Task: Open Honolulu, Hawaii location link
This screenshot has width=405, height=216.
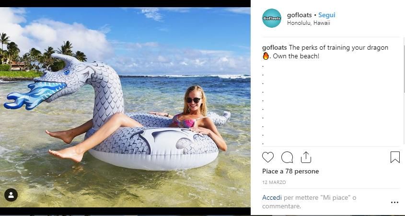Action: (x=308, y=23)
